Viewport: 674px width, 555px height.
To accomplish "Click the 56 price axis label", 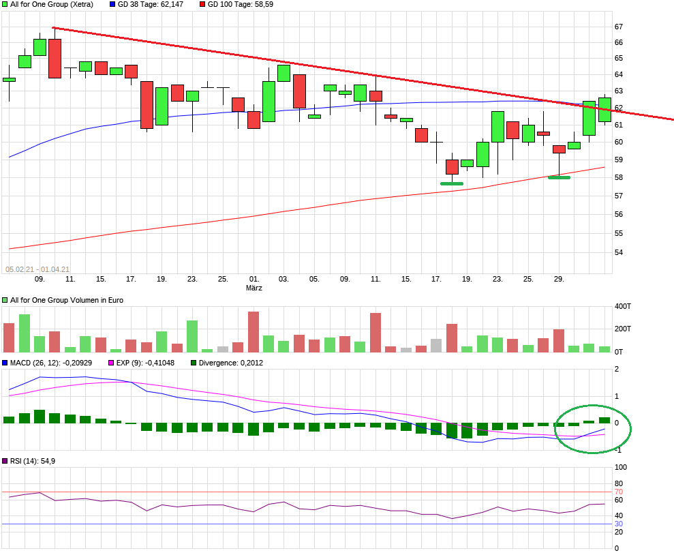I will point(619,214).
